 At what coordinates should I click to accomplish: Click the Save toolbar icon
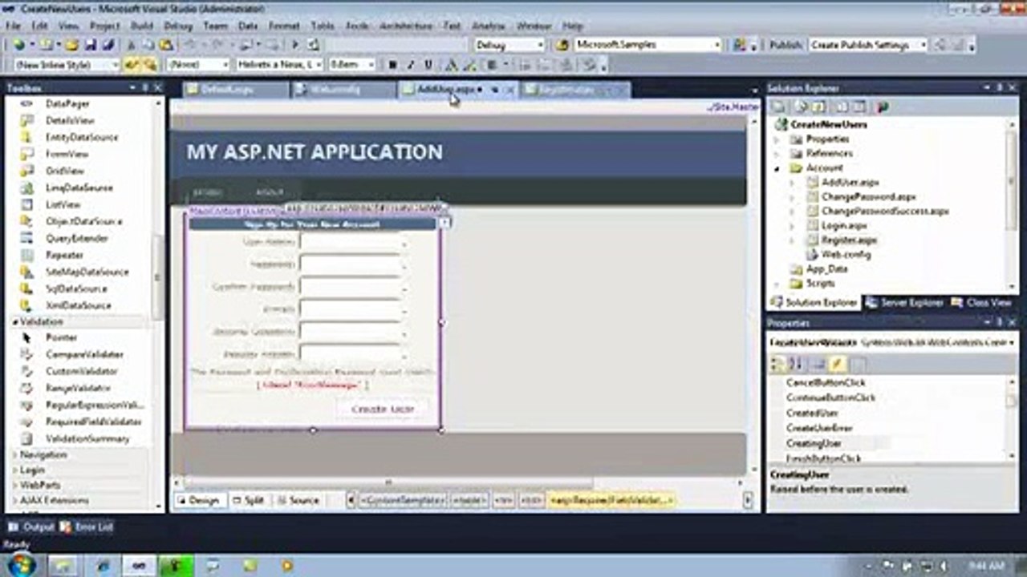click(x=89, y=45)
